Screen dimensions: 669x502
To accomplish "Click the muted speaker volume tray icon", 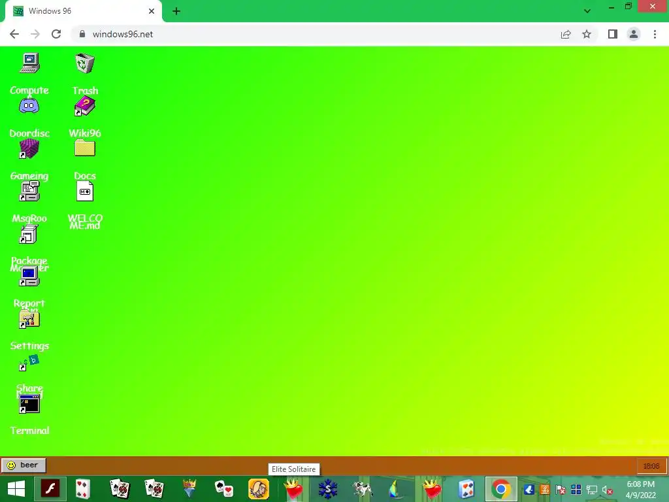I will tap(608, 490).
